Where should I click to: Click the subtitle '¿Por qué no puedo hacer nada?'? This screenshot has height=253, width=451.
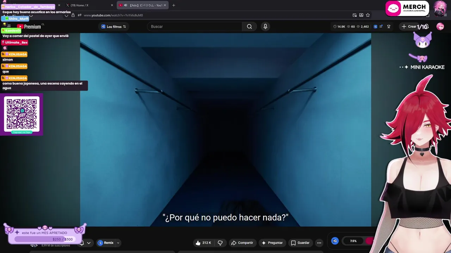(225, 218)
